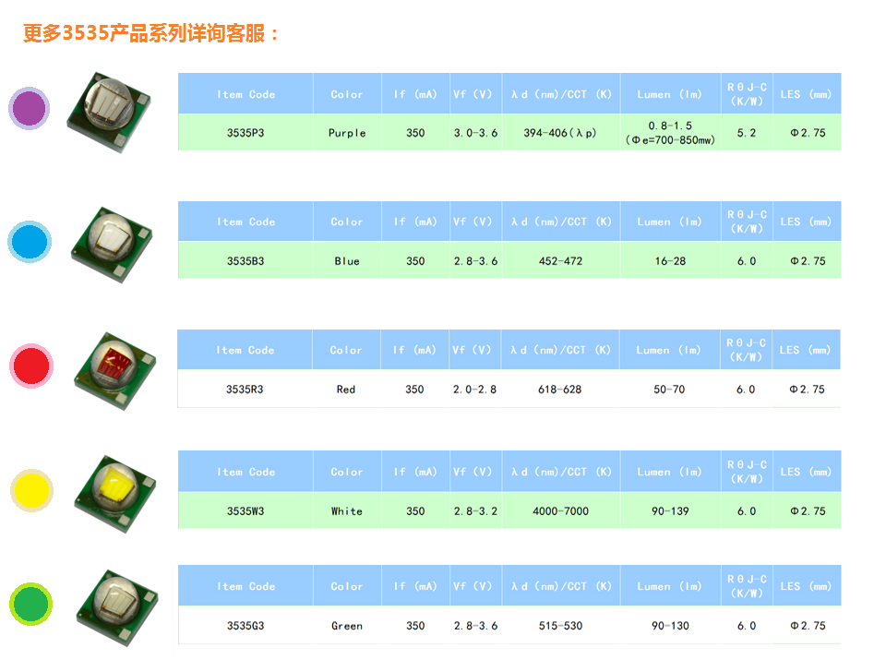Click wavelength value 515-530

pos(560,626)
